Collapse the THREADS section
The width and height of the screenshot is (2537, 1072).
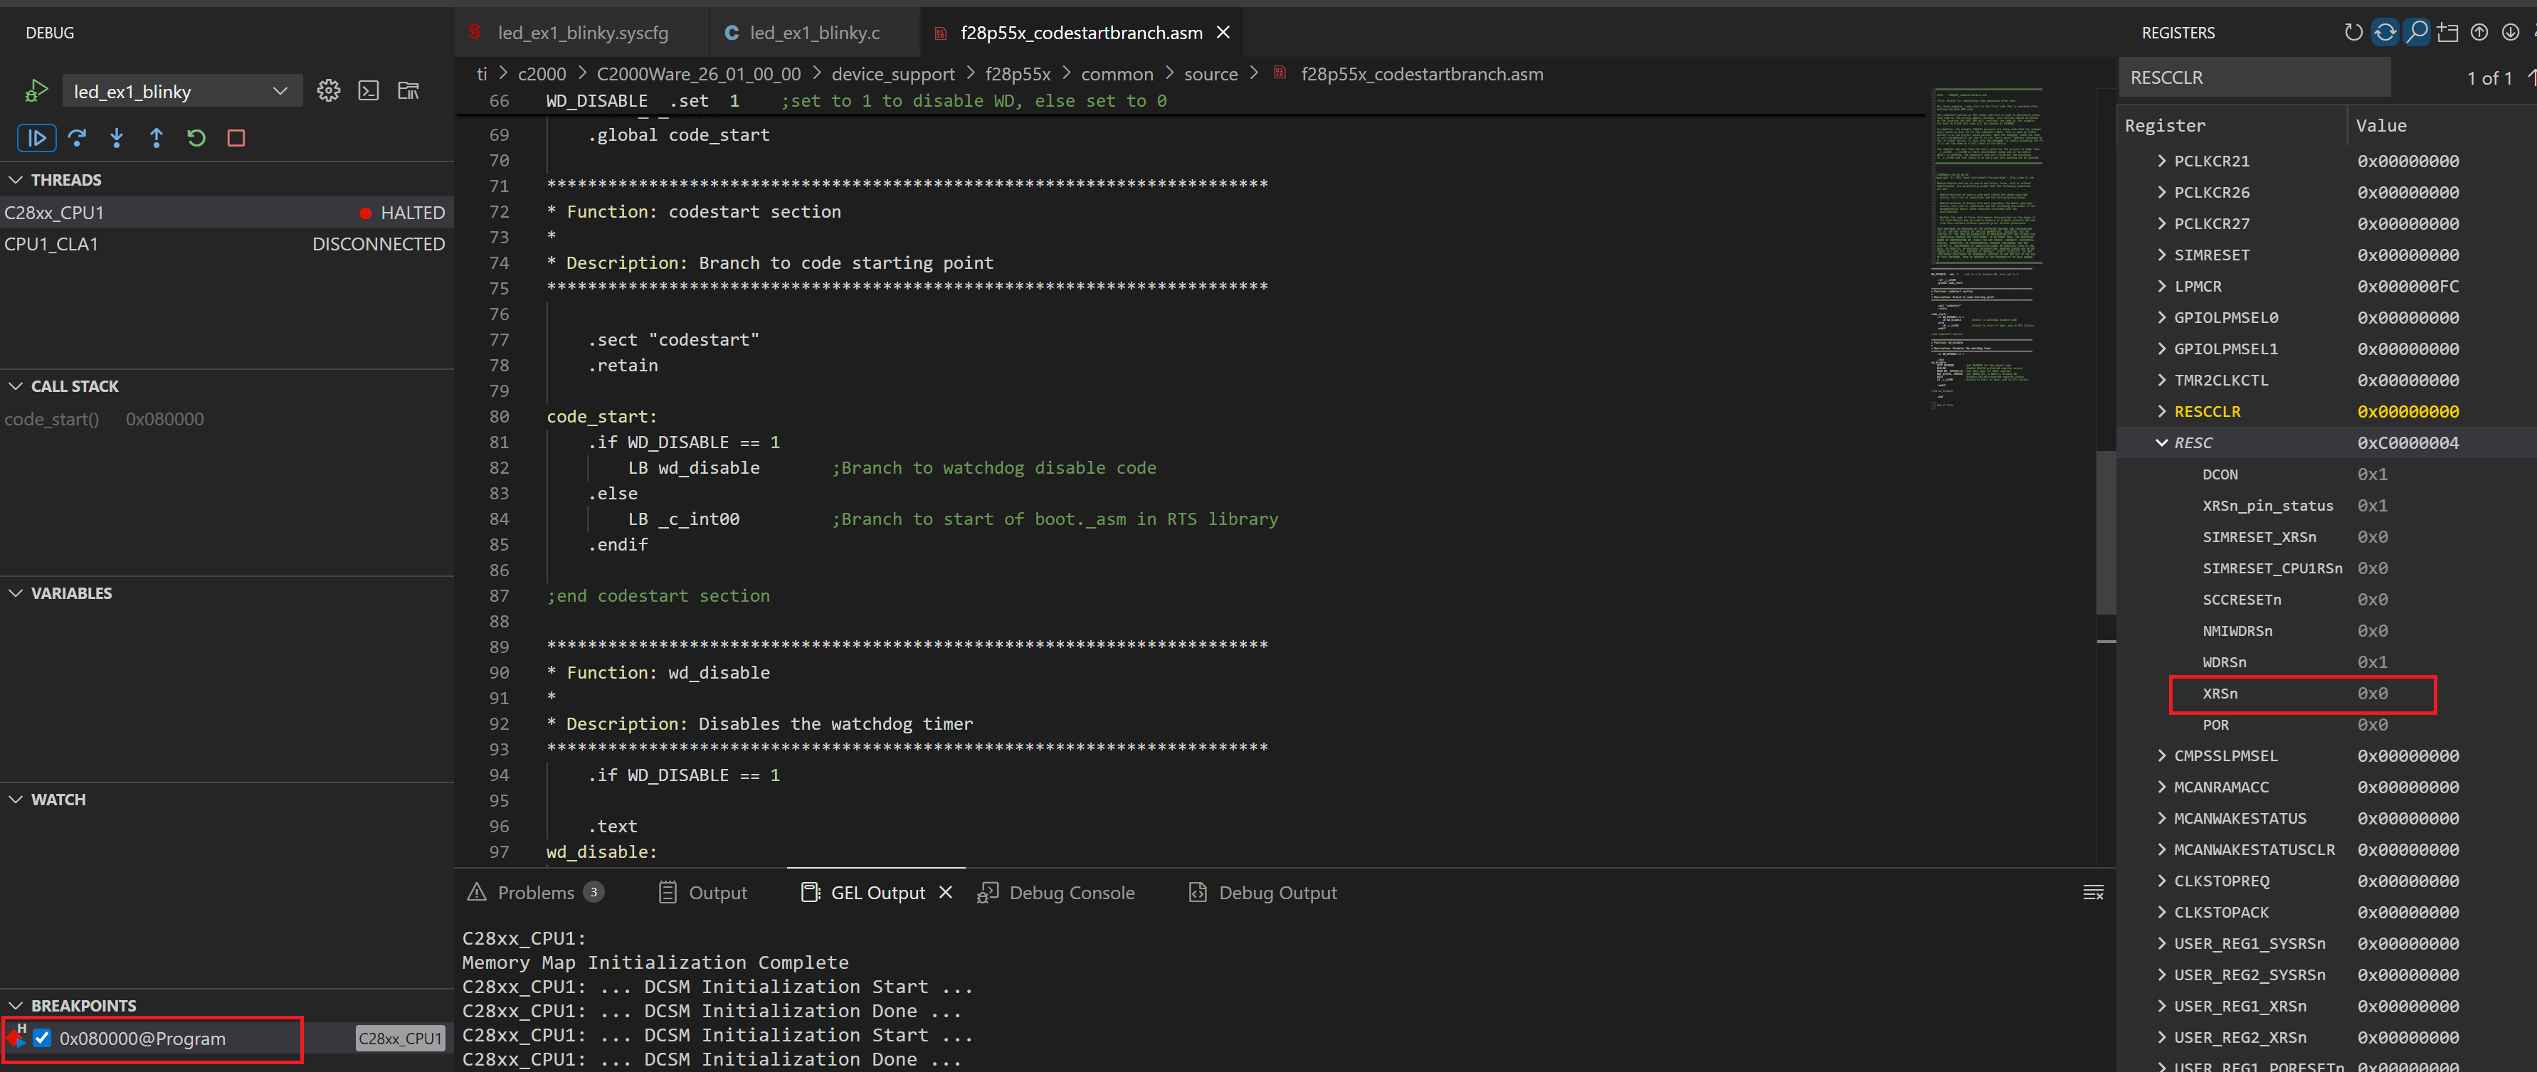16,180
